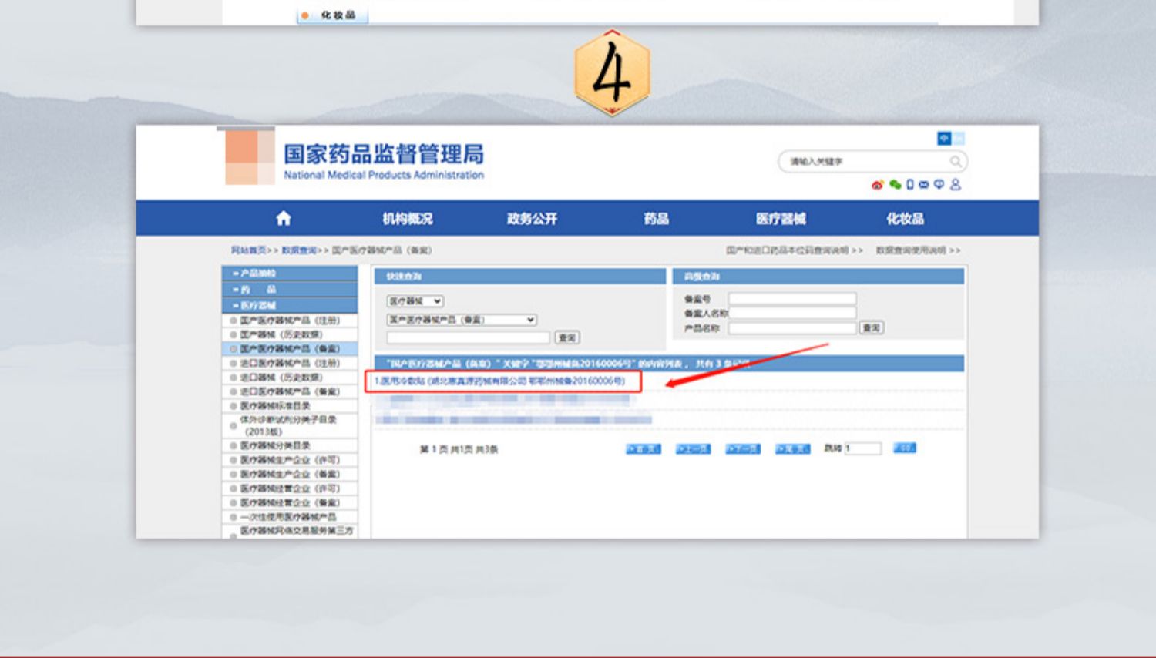The image size is (1156, 658).
Task: Expand the 药品 sidebar section
Action: tap(290, 289)
